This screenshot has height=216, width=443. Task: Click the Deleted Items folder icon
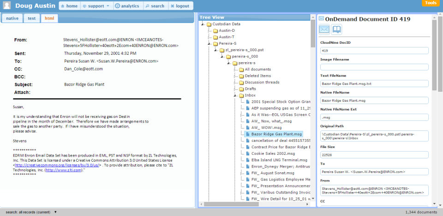(241, 76)
